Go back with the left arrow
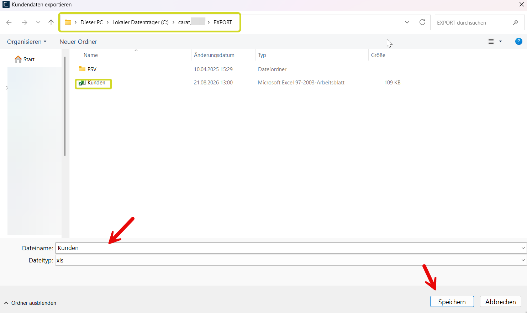Viewport: 527px width, 313px height. [9, 22]
